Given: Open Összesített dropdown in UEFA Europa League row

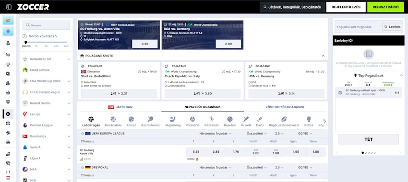Looking at the screenshot, I should coord(257,134).
